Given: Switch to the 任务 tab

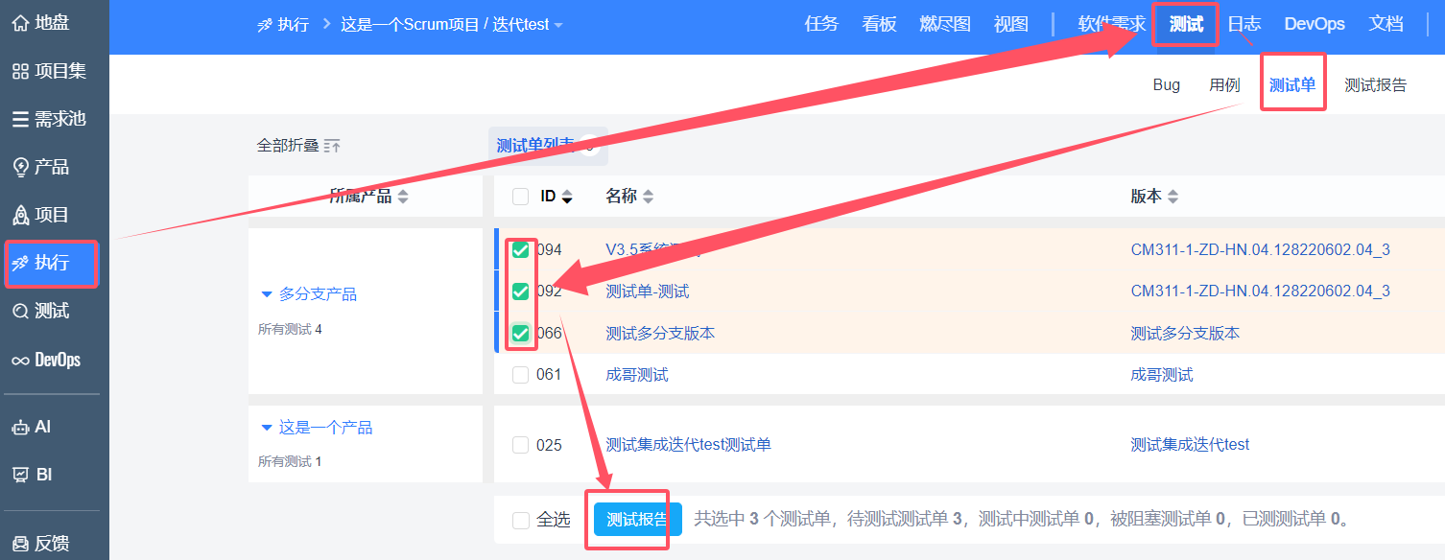Looking at the screenshot, I should pos(821,24).
